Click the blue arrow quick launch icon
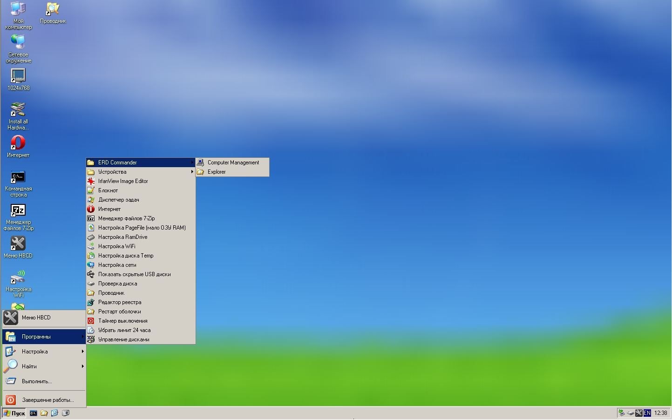This screenshot has width=672, height=420. tap(55, 413)
